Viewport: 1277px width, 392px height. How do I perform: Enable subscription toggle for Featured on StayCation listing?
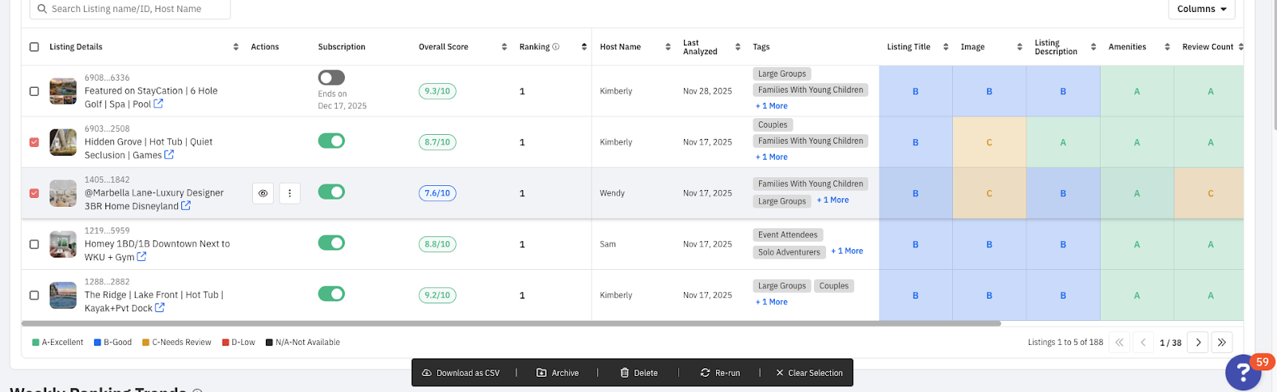coord(331,77)
